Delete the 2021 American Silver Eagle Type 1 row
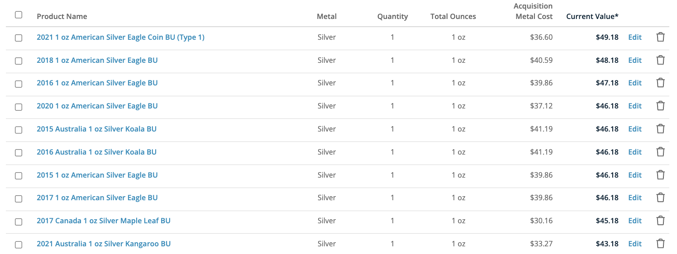Image resolution: width=677 pixels, height=254 pixels. (x=660, y=37)
